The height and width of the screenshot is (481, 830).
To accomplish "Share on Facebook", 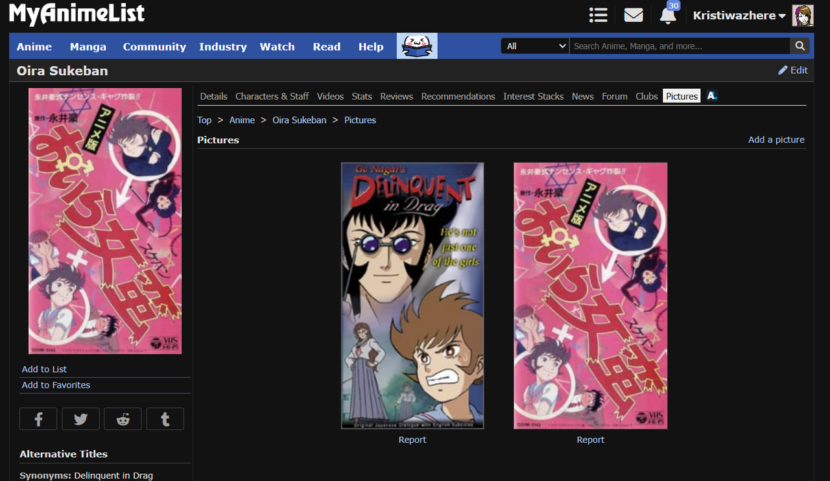I will coord(38,419).
